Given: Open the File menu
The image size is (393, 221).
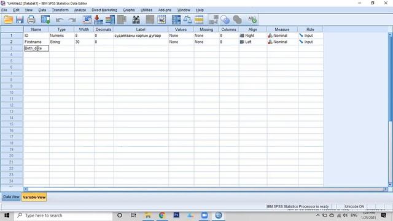Looking at the screenshot, I should point(4,10).
